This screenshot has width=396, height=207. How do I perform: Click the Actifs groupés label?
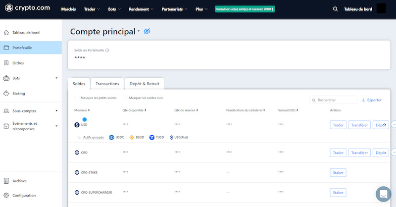coord(94,137)
